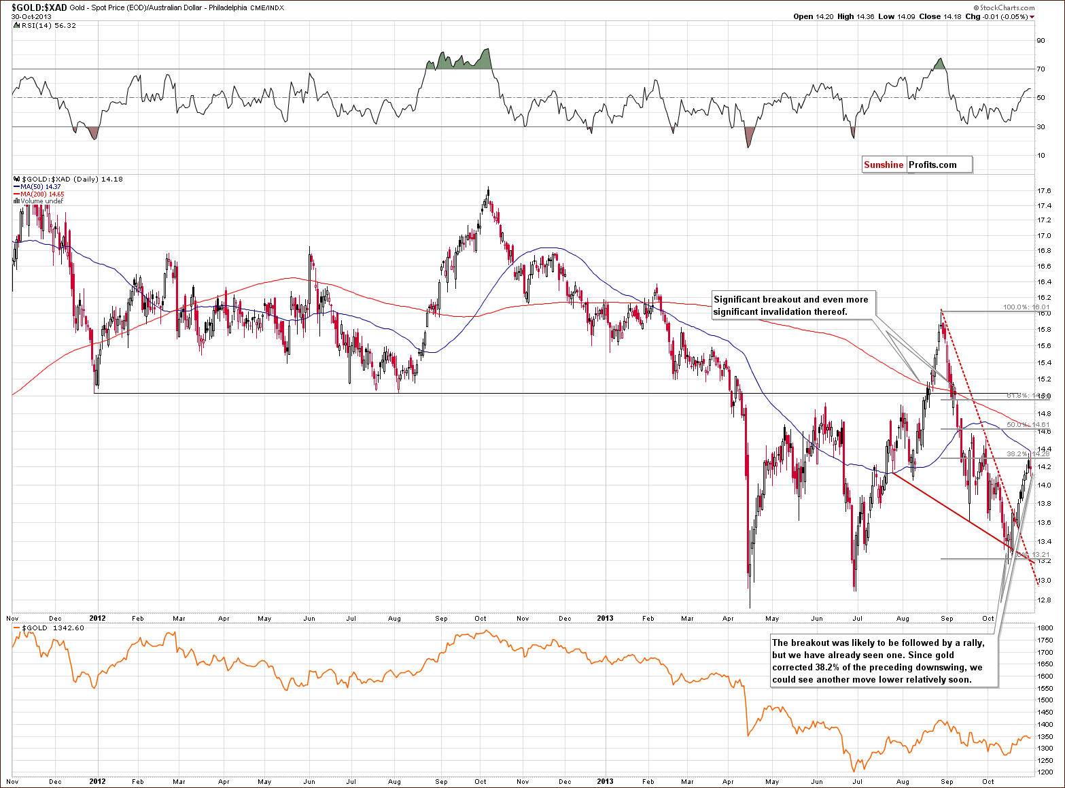This screenshot has height=788, width=1065.
Task: Click the 1800 label on gold price axis
Action: click(x=1045, y=629)
